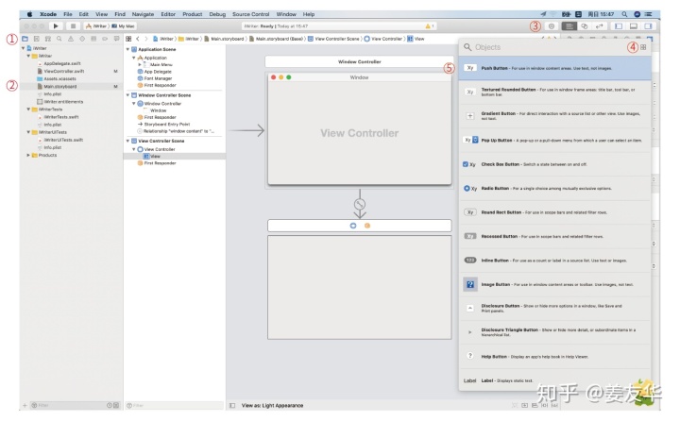
Task: Click the document outline Filter field
Action: pyautogui.click(x=174, y=405)
